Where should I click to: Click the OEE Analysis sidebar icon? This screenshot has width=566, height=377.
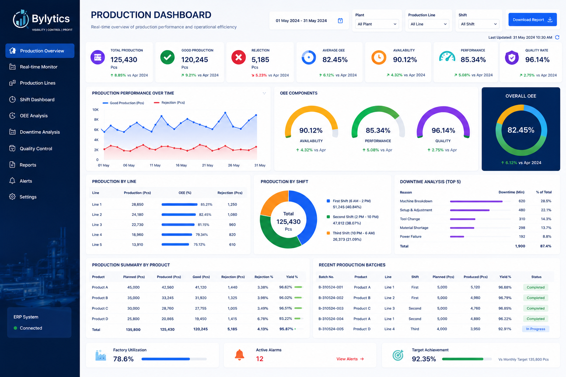pos(13,116)
